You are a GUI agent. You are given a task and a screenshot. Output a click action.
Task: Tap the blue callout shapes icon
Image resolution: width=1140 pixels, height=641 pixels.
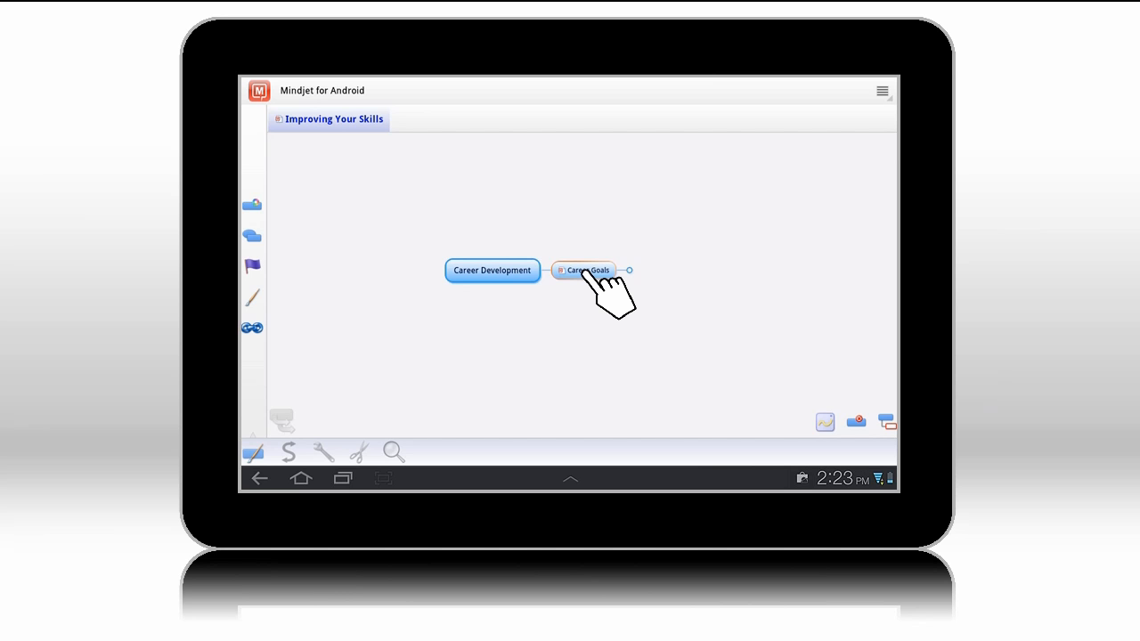(252, 236)
